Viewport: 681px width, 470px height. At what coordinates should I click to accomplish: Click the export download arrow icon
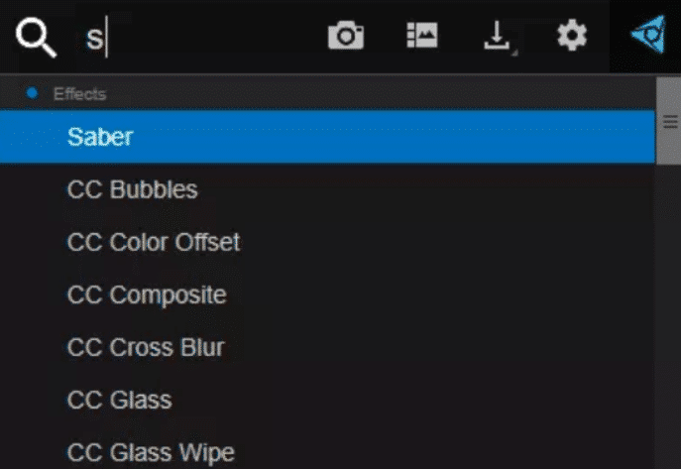coord(494,36)
